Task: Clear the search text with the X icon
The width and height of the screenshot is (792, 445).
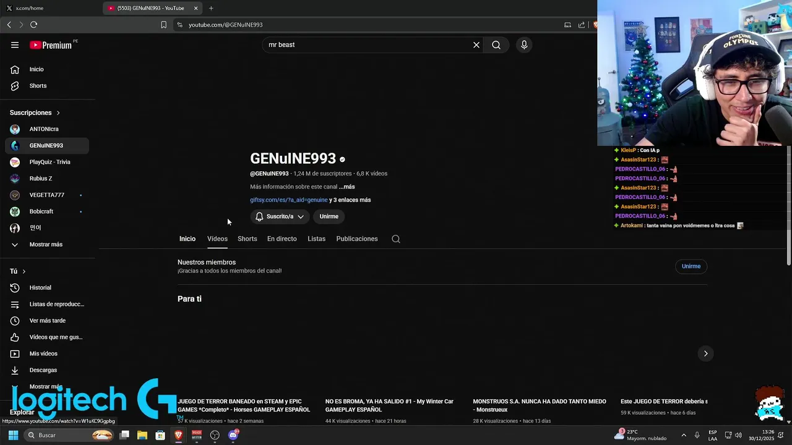Action: (x=476, y=45)
